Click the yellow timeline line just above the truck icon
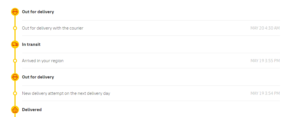The image size is (289, 117). tap(15, 35)
